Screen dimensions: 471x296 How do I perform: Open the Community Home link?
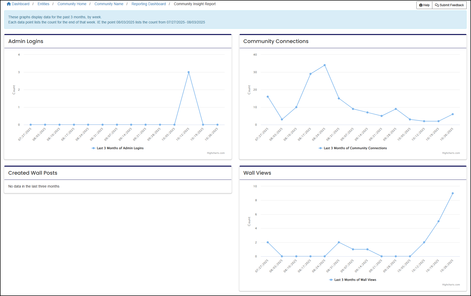(x=72, y=4)
